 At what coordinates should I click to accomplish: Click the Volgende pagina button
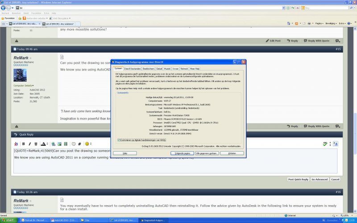pos(182,153)
